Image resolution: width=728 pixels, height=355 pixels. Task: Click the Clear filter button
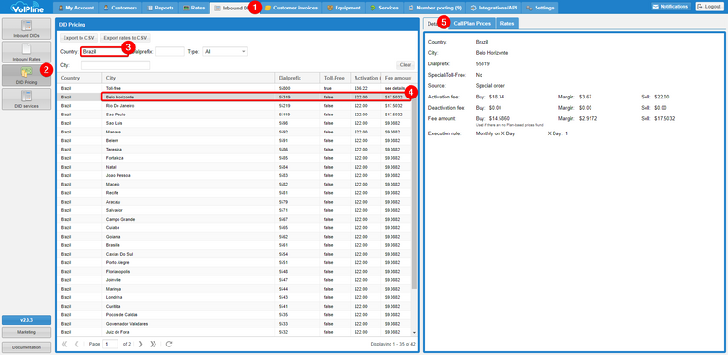coord(406,65)
